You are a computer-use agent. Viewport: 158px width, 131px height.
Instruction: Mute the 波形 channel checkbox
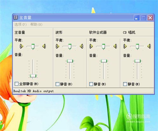pos(58,84)
